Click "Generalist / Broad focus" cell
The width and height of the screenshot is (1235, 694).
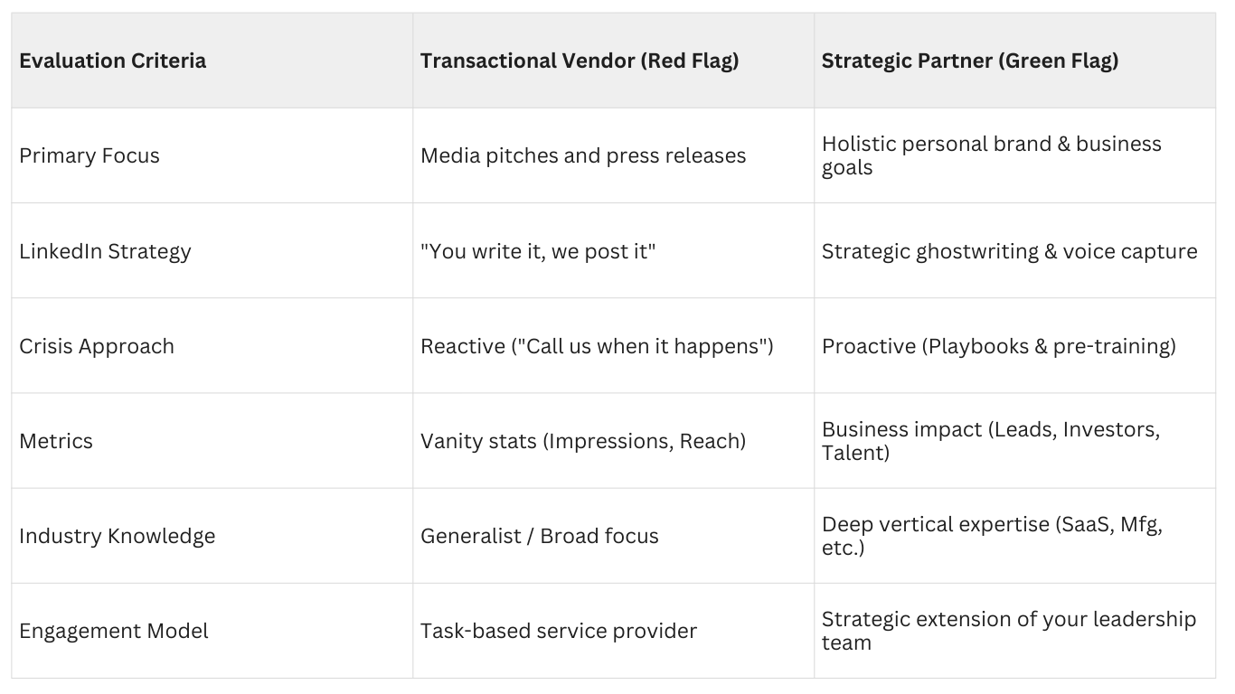(x=540, y=536)
